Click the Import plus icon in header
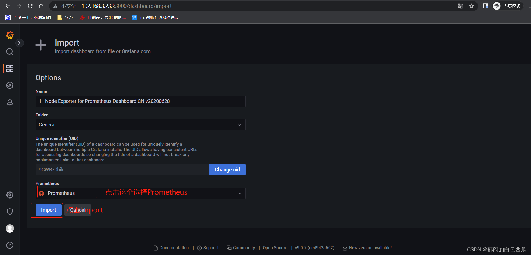This screenshot has width=531, height=255. click(41, 45)
